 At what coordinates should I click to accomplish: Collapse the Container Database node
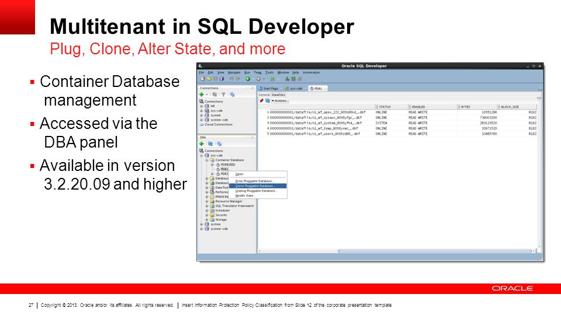coord(207,160)
